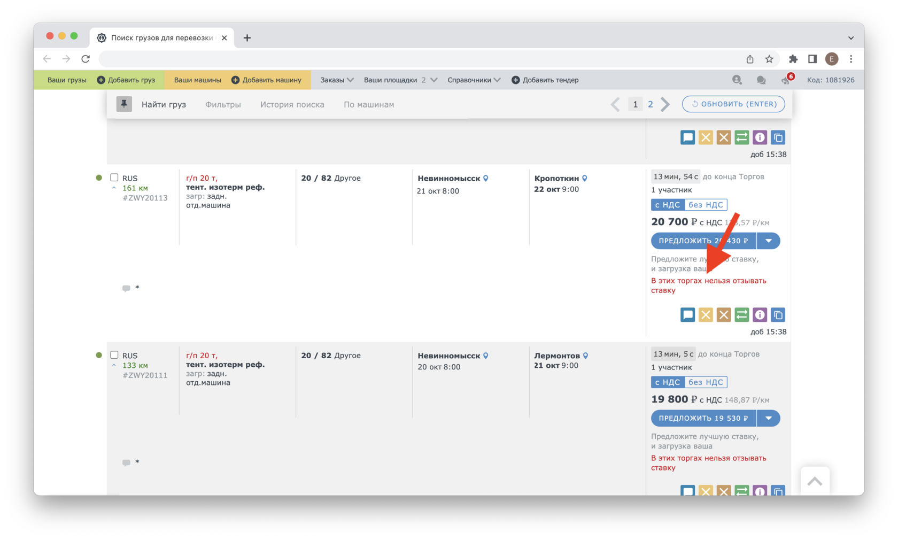Image resolution: width=898 pixels, height=540 pixels.
Task: Open purple info icon for the Кропоткин cargo
Action: pyautogui.click(x=760, y=315)
